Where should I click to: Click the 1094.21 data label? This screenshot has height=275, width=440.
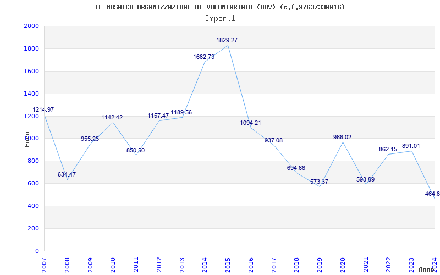[250, 123]
